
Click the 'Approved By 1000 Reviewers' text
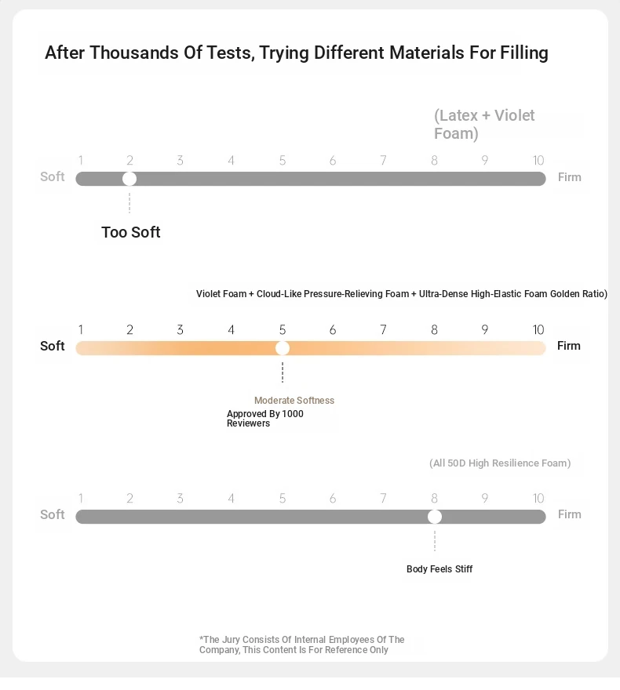265,419
